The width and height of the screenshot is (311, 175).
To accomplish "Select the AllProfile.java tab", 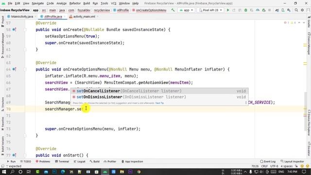I will pos(53,17).
